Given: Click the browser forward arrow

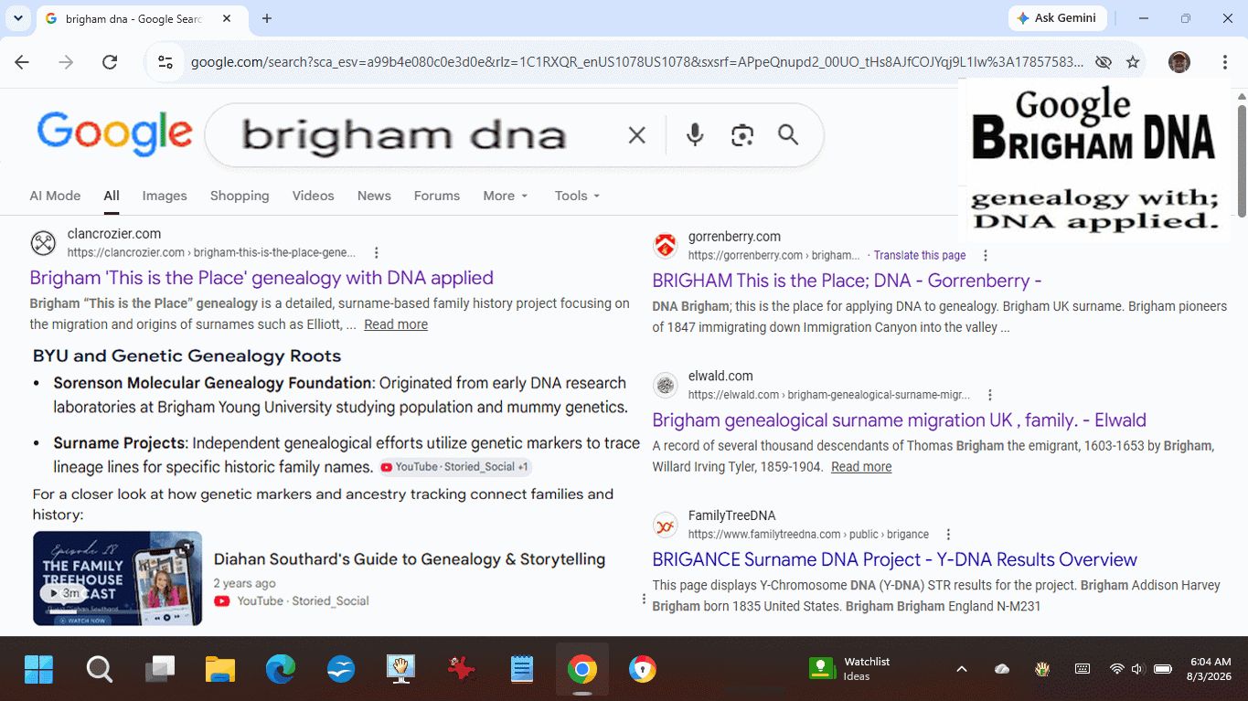Looking at the screenshot, I should point(66,62).
